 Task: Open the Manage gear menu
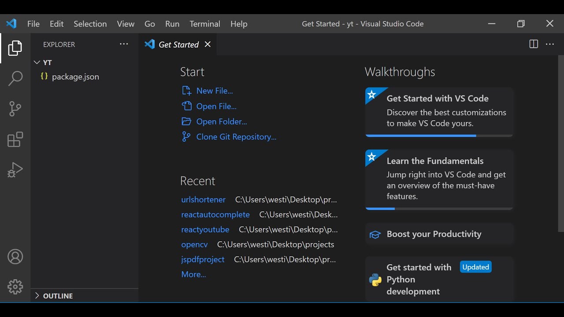click(15, 287)
